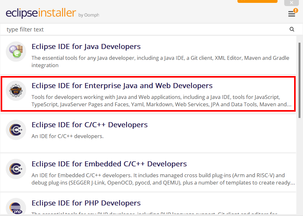This screenshot has width=303, height=216.
Task: Open the hamburger menu with notification badge
Action: (x=293, y=13)
